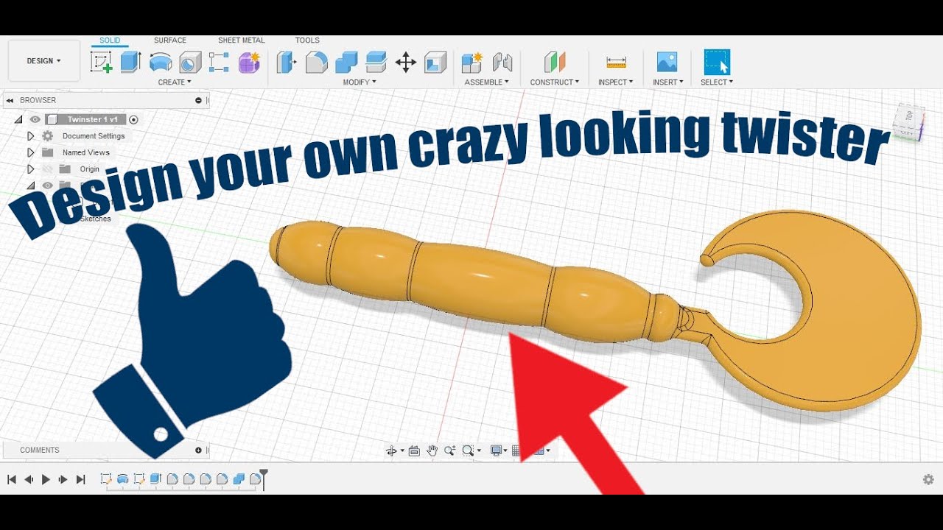This screenshot has height=530, width=943.
Task: Expand the Named Views node
Action: [30, 152]
